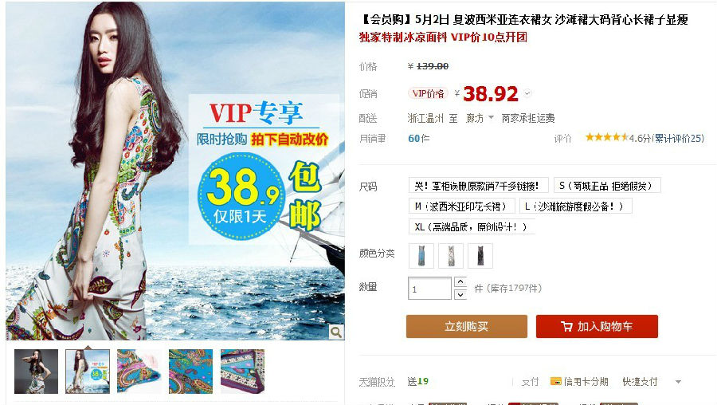Click the rating stars icon
The image size is (717, 405).
click(607, 137)
